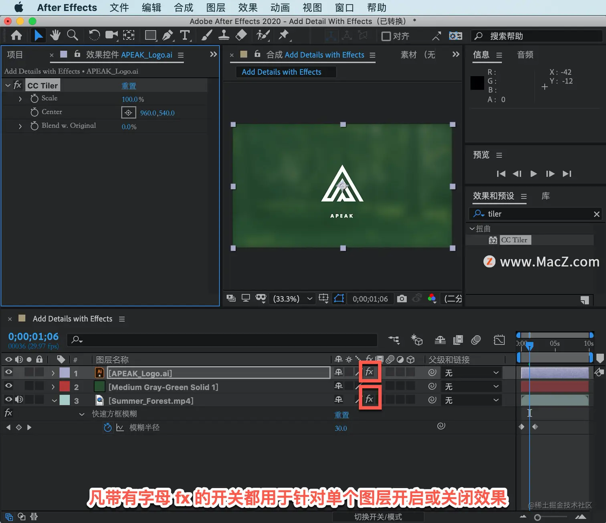This screenshot has width=606, height=523.
Task: Click the Center point picker crosshair
Action: [x=128, y=113]
